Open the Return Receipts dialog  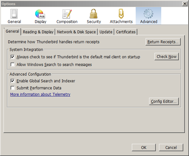pyautogui.click(x=163, y=42)
